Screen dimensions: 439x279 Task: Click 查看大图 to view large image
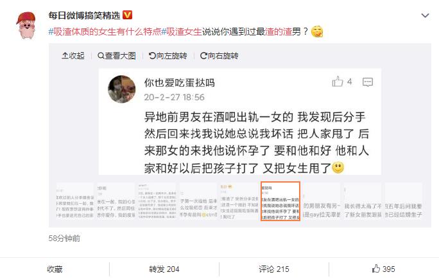[117, 56]
